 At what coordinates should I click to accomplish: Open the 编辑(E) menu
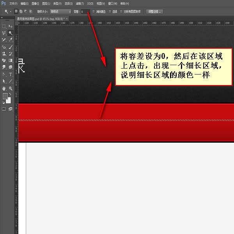[24, 4]
